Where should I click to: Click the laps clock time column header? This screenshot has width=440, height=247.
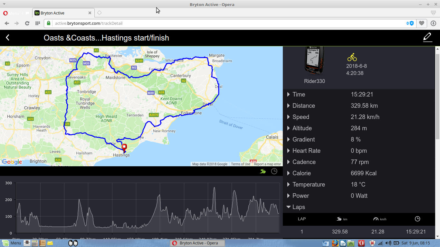click(x=417, y=219)
